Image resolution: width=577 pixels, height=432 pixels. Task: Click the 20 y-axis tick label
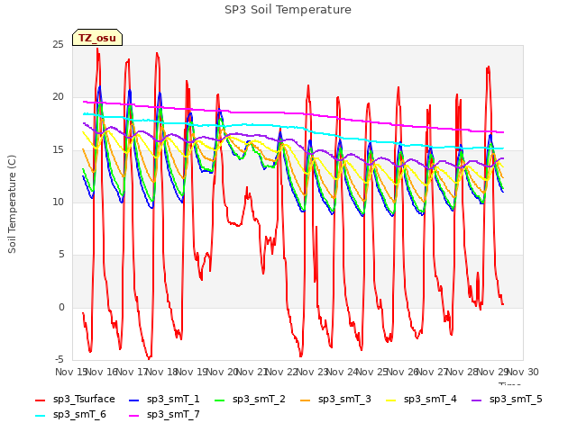coord(58,97)
